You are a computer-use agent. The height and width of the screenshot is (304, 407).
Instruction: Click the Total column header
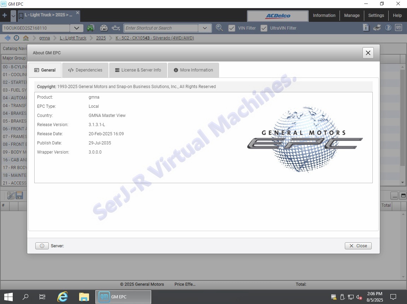(386, 205)
